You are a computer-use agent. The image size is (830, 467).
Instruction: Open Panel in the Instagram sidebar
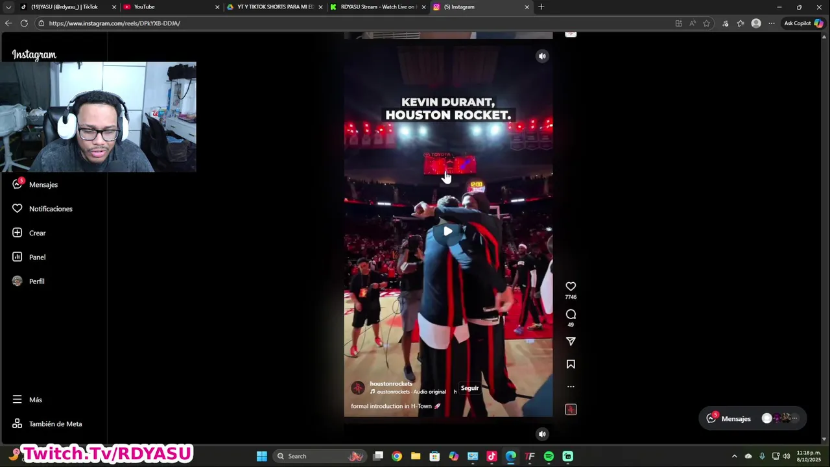[x=30, y=257]
